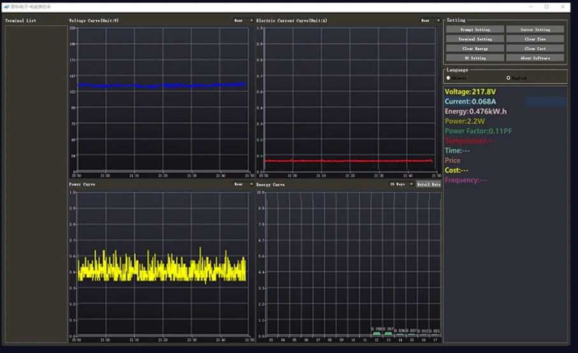Open Prompt Setting dialog

point(475,29)
